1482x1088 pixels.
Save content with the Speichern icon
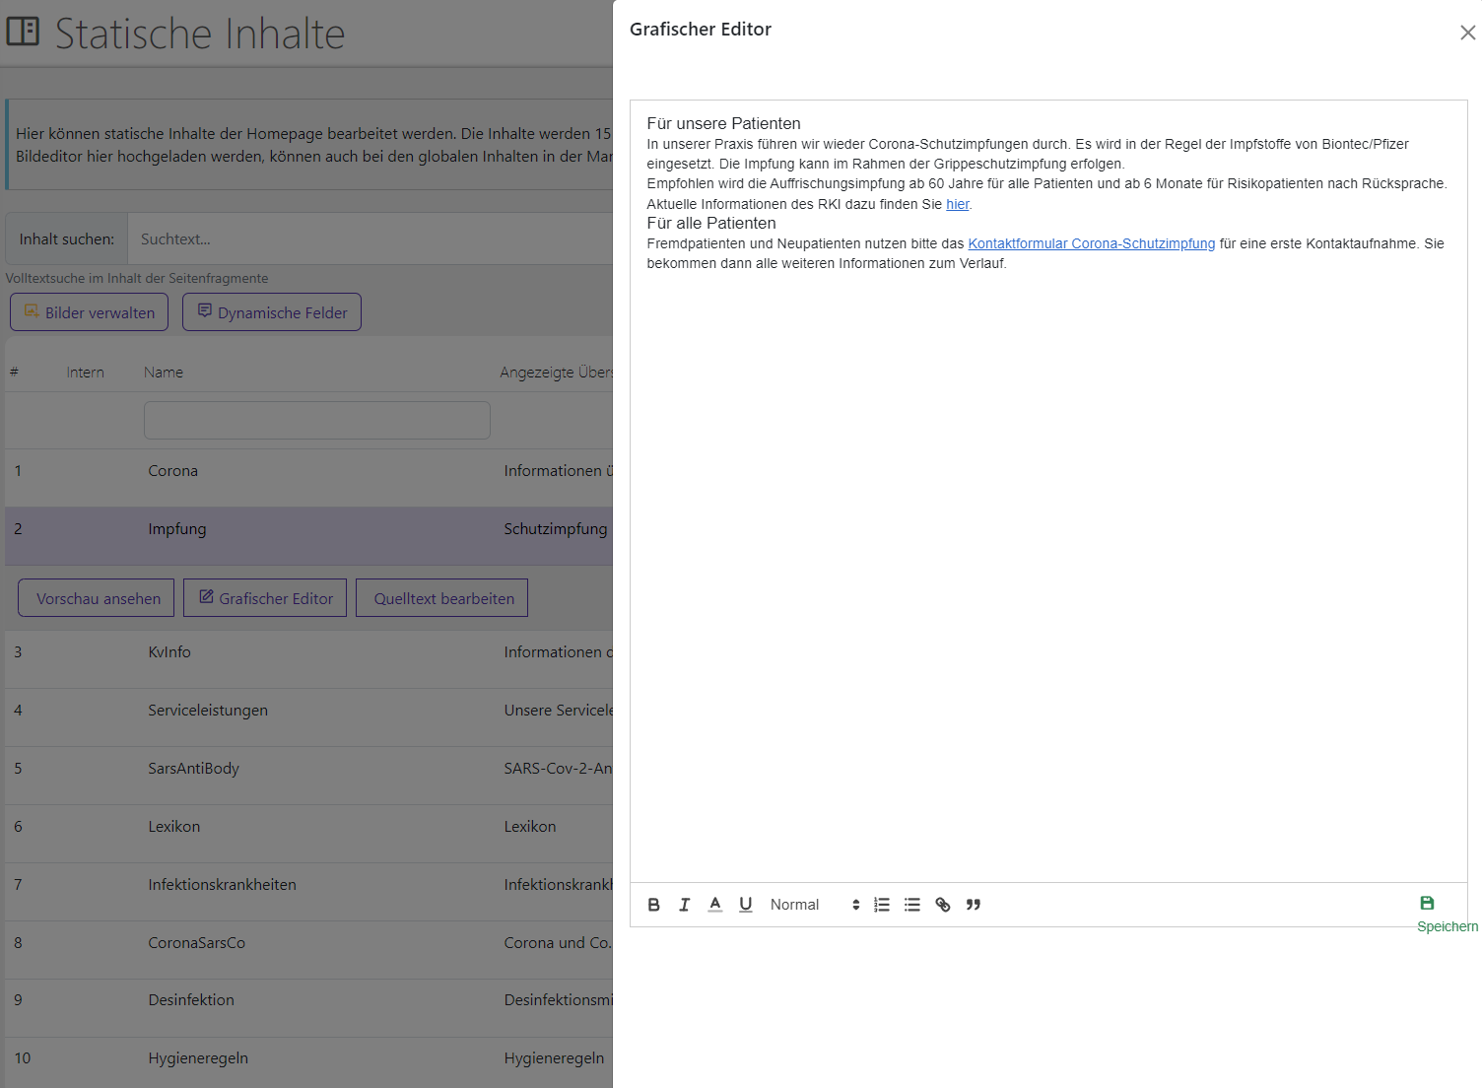(1427, 904)
